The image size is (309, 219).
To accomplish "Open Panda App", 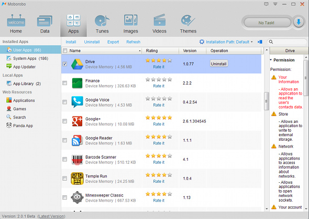I will pyautogui.click(x=30, y=126).
